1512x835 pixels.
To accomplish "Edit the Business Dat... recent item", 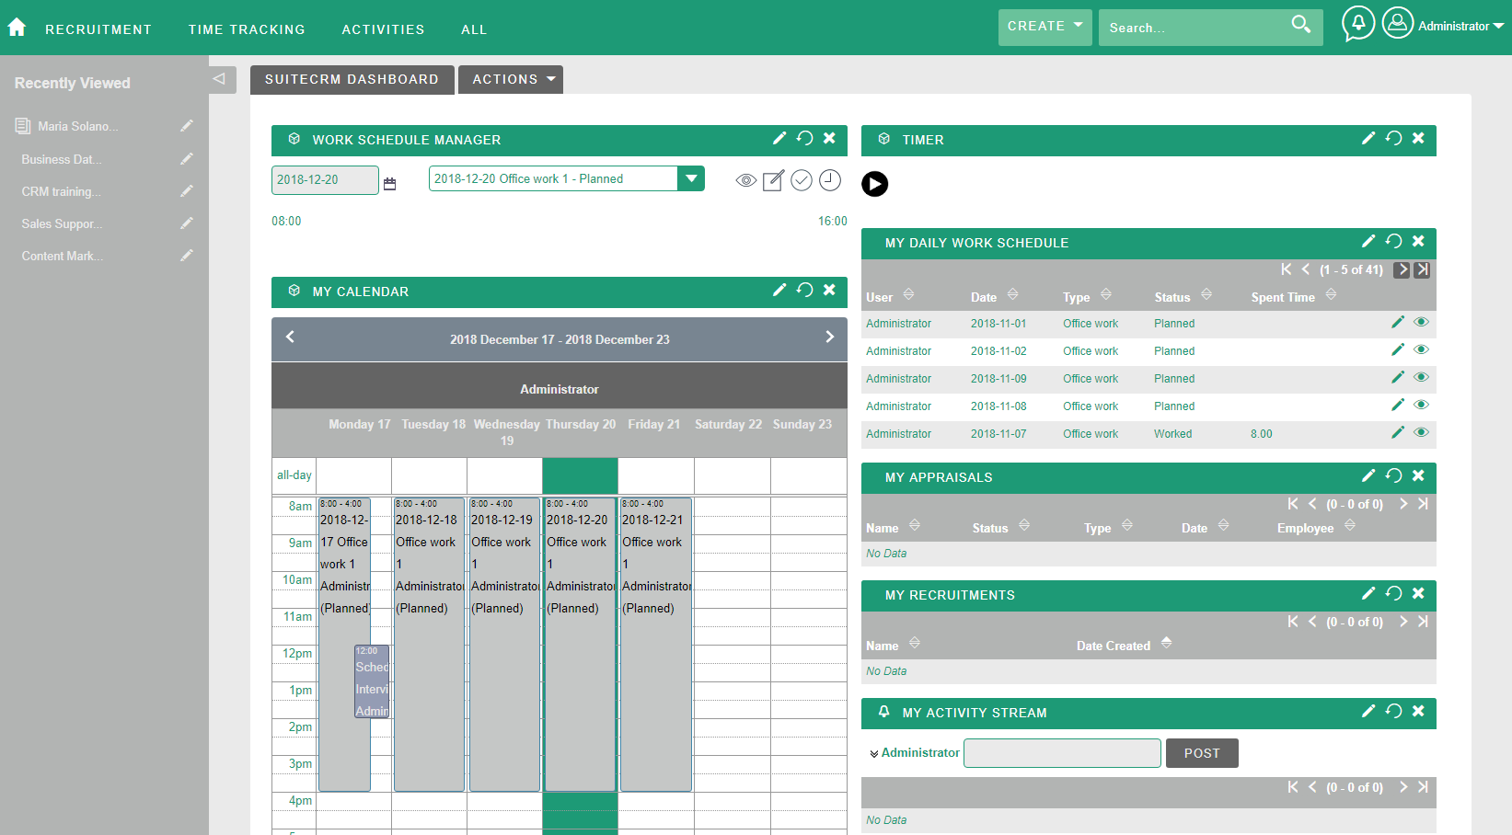I will pyautogui.click(x=187, y=159).
